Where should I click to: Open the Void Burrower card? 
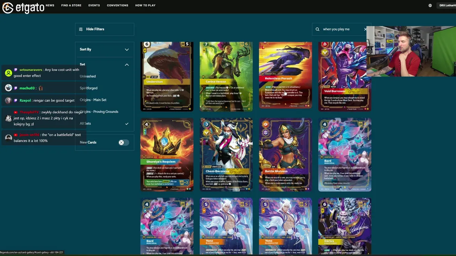[344, 76]
